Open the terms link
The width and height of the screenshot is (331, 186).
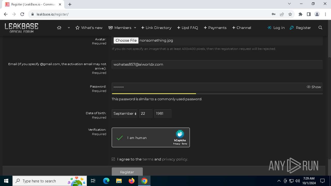click(x=148, y=159)
